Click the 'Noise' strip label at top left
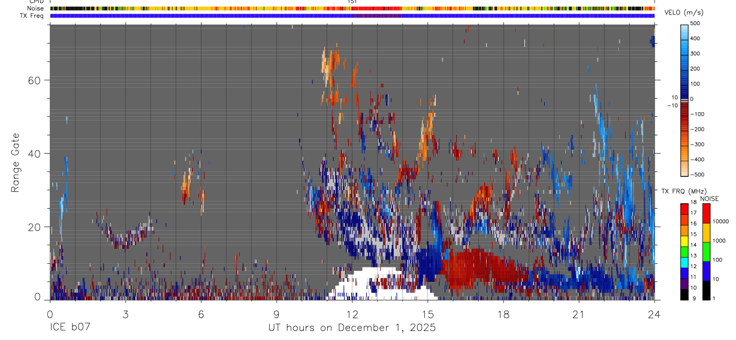This screenshot has height=340, width=736. click(x=35, y=8)
